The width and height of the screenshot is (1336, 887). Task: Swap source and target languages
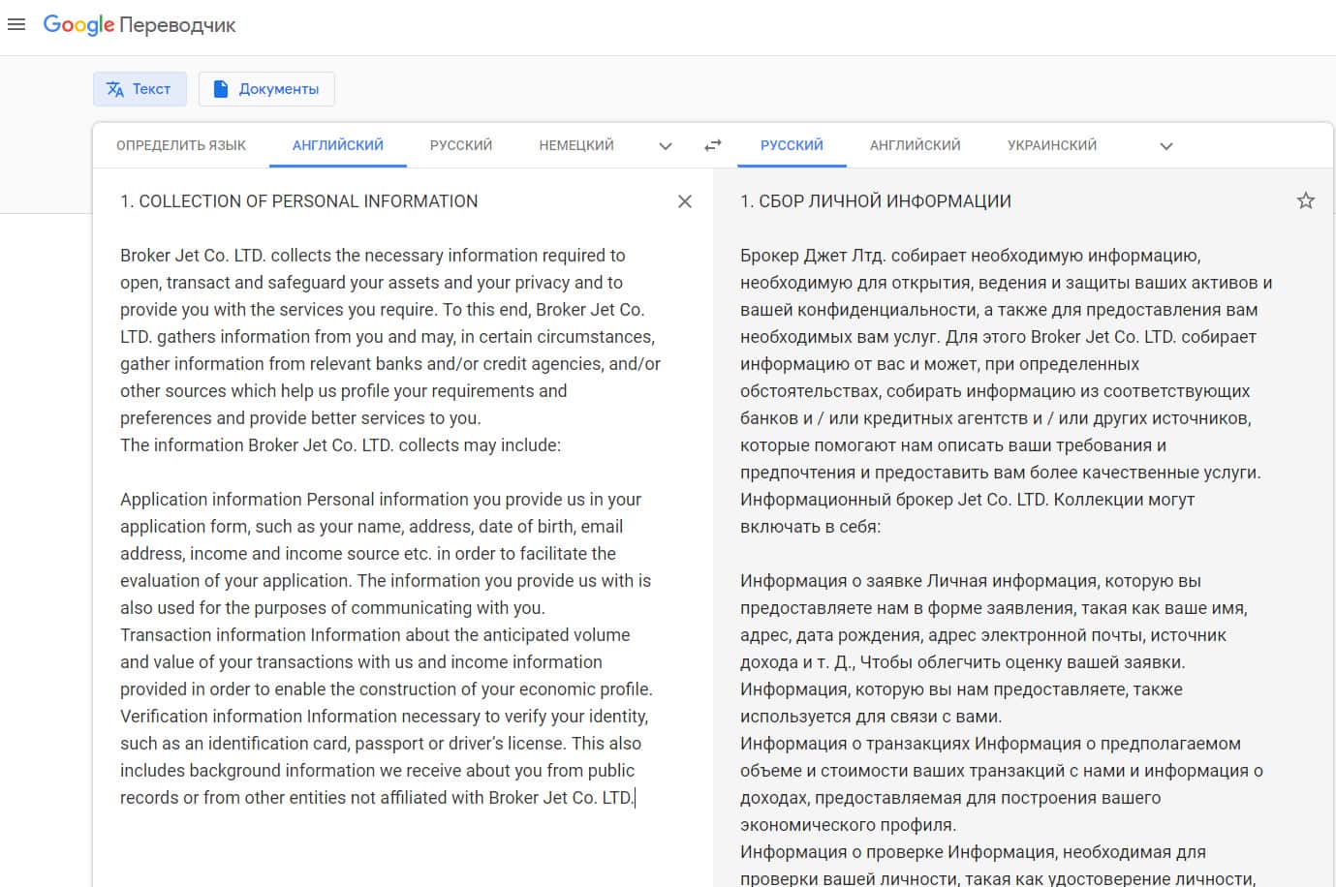(713, 145)
